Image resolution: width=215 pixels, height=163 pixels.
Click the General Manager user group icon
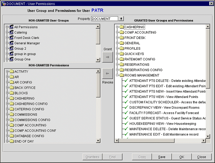(11, 43)
